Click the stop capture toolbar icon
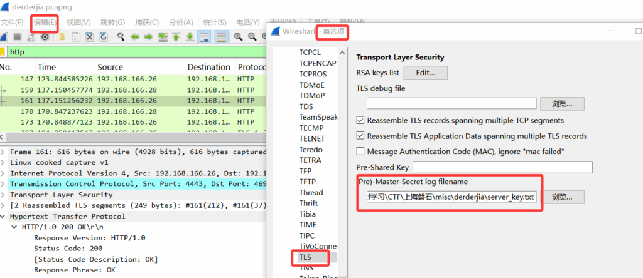This screenshot has width=643, height=278. (18, 38)
